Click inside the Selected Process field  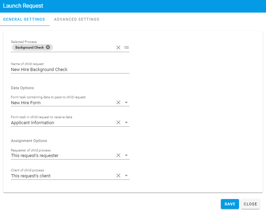pyautogui.click(x=84, y=48)
